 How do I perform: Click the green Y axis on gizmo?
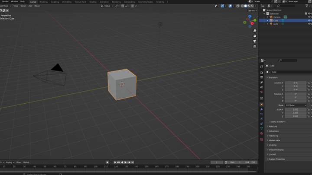[255, 20]
